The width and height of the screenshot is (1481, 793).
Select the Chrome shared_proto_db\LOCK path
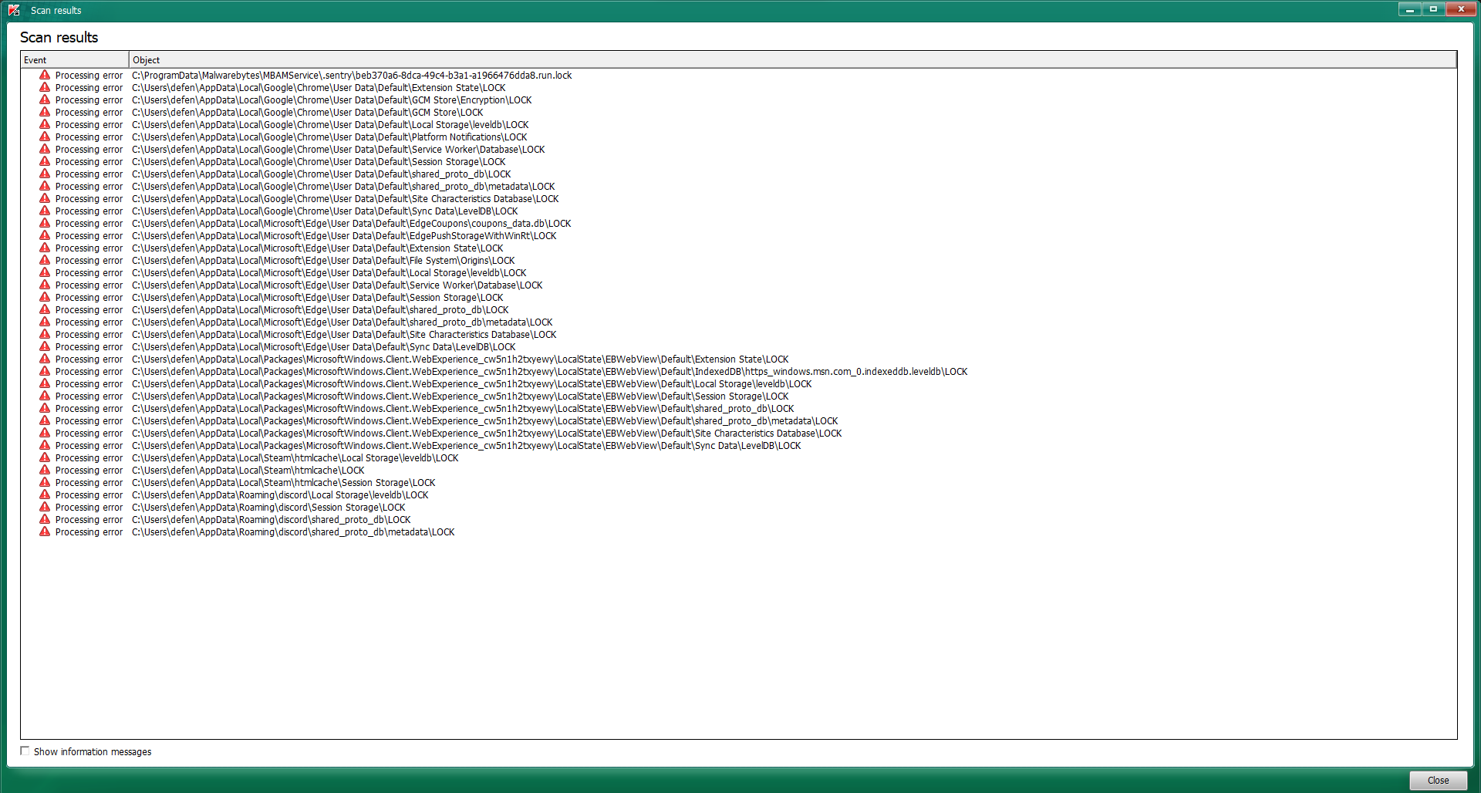click(x=321, y=174)
